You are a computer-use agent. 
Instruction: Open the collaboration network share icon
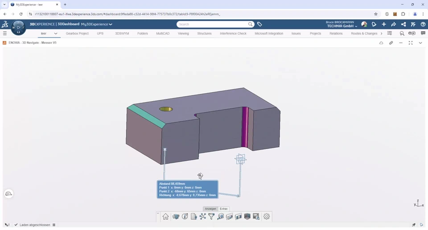[403, 24]
